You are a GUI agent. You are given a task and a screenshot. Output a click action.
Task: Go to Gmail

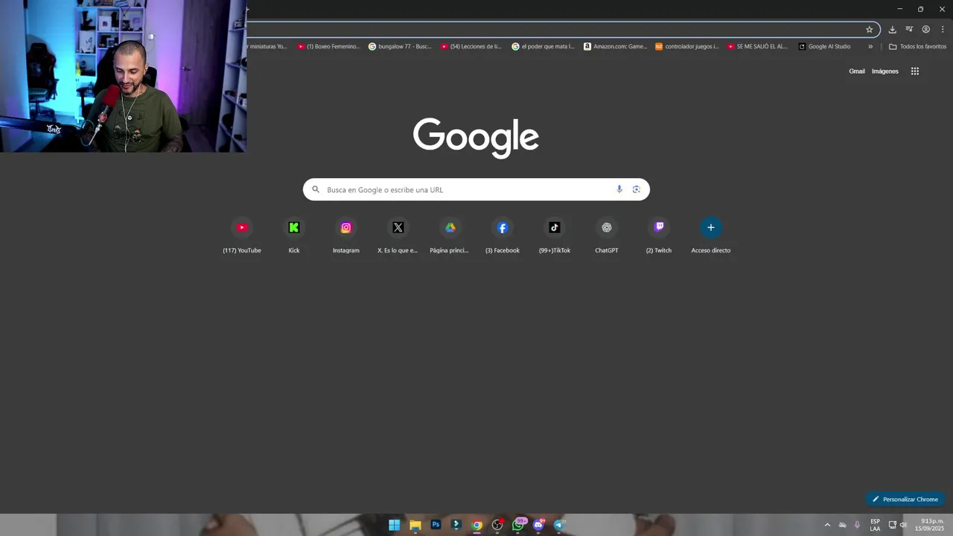[x=857, y=71]
